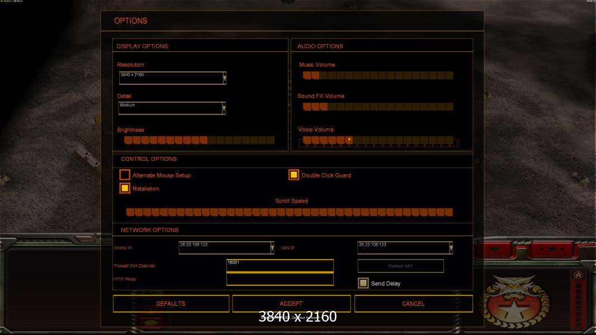Click the down arrow button on command bar
Viewport: 596px width, 335px height.
[494, 250]
